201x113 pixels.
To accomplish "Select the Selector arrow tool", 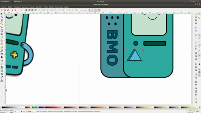I will pos(2,14).
